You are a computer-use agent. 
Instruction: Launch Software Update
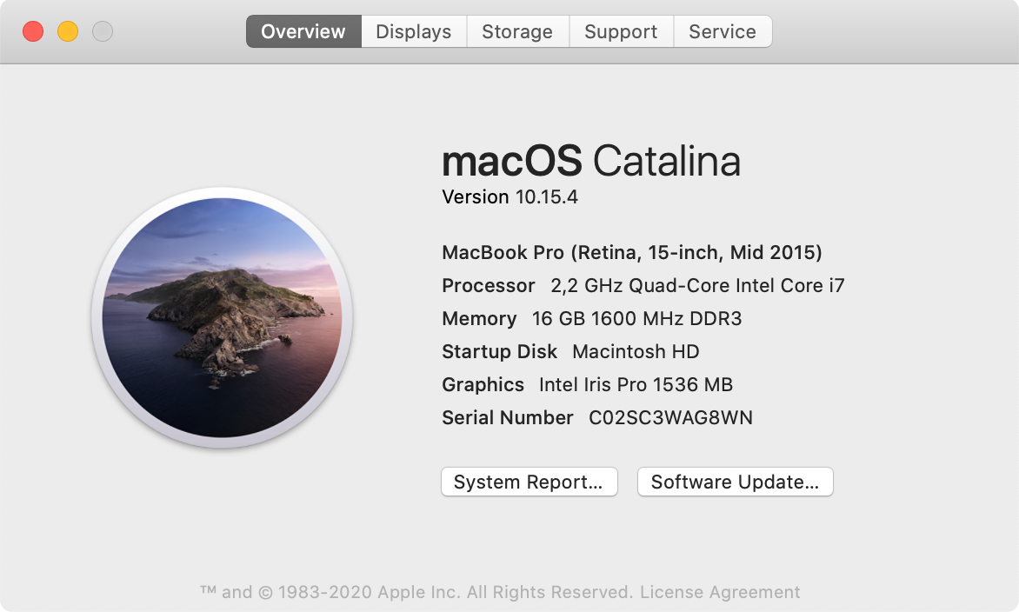click(x=735, y=482)
